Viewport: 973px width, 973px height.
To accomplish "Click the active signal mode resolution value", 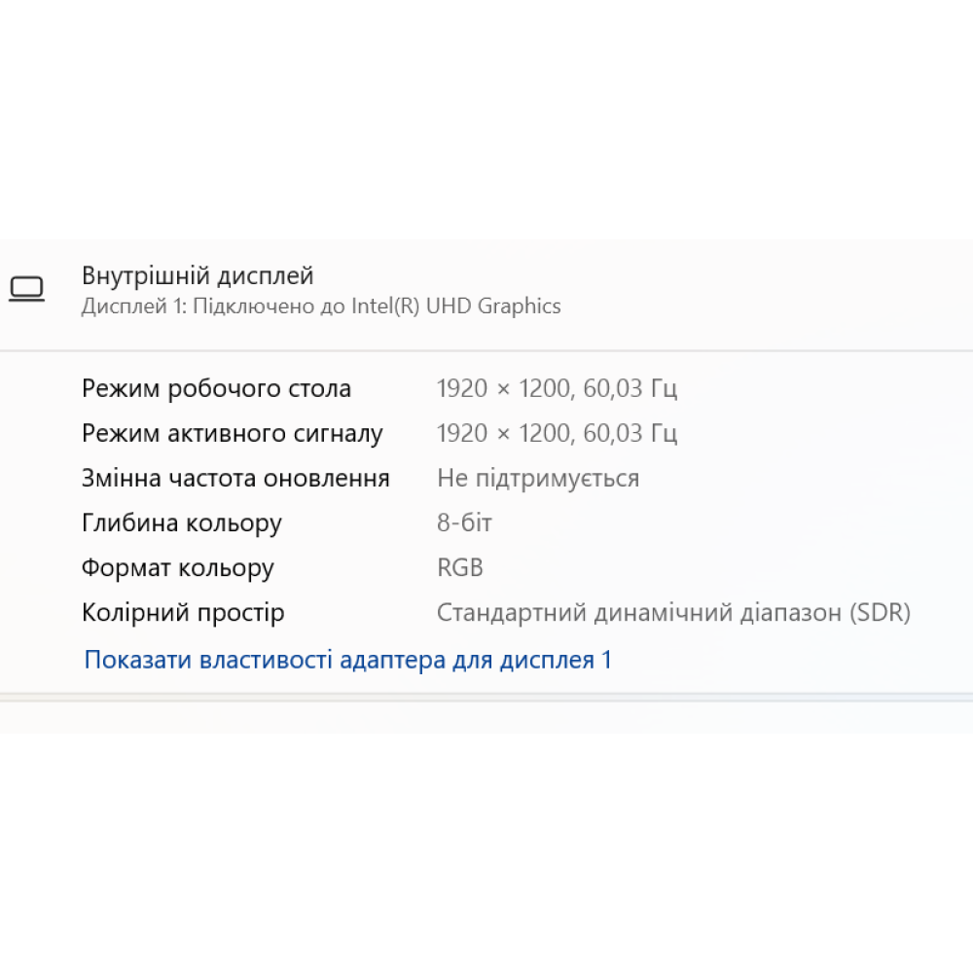I will [x=559, y=432].
